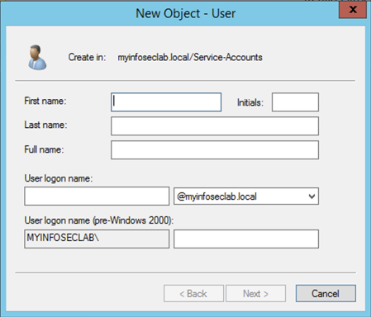The width and height of the screenshot is (371, 317).
Task: Focus the First name input field
Action: tap(166, 102)
